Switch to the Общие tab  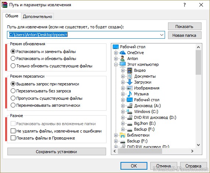pyautogui.click(x=12, y=16)
